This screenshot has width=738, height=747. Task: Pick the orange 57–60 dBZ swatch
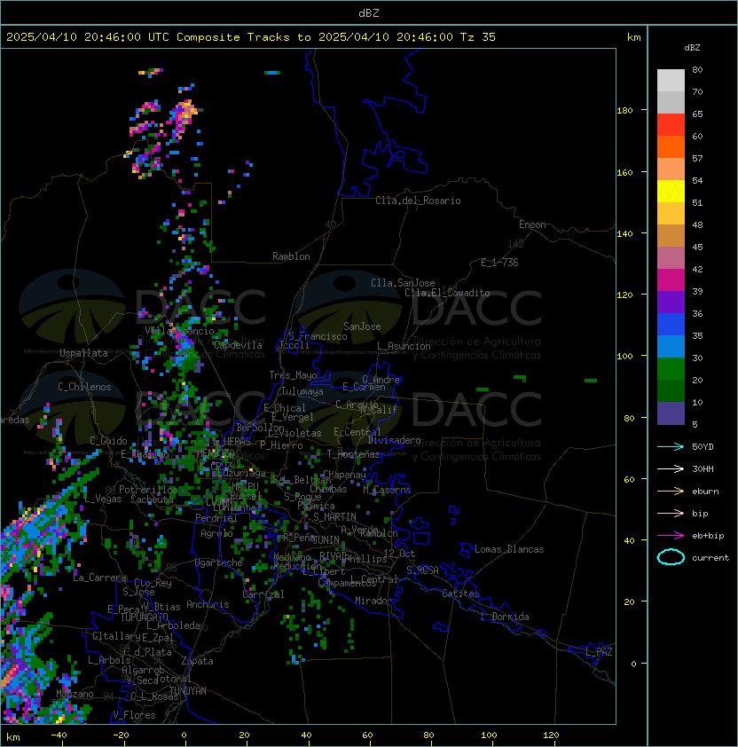pos(671,147)
